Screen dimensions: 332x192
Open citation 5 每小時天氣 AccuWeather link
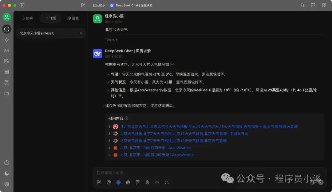[157, 155]
